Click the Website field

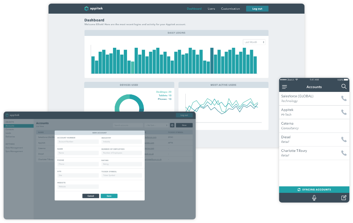coord(78,187)
